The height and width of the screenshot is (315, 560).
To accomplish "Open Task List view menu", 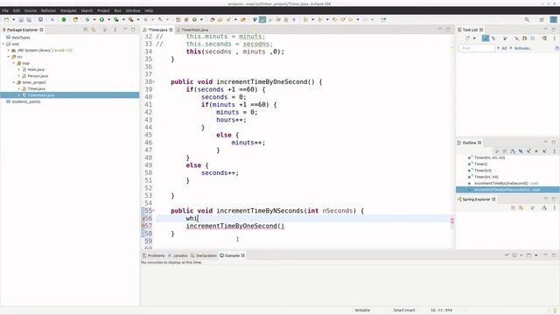I will [x=554, y=38].
